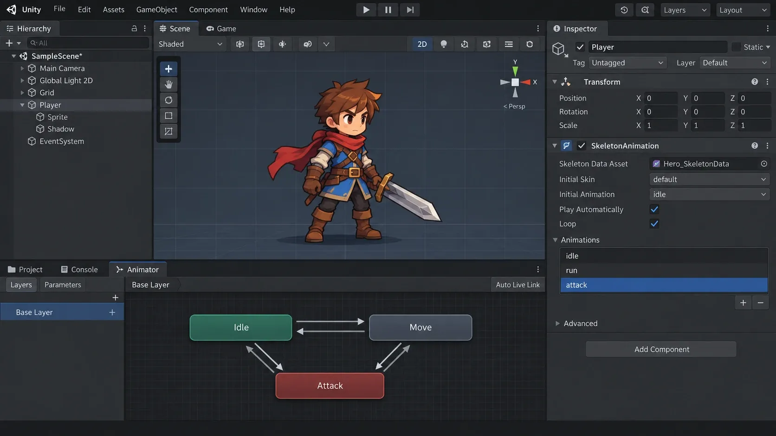Open the Tag Untagged dropdown
Screen dimensions: 776x436
pyautogui.click(x=627, y=63)
